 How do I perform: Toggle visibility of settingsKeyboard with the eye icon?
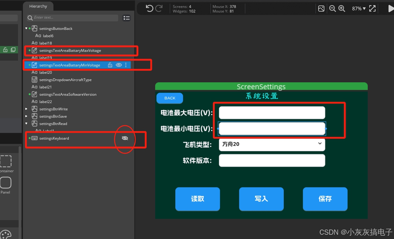click(125, 138)
